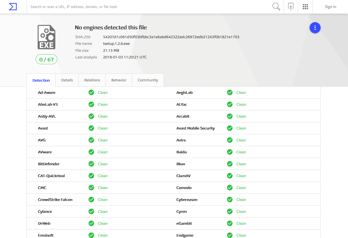Open the file upload icon
Image resolution: width=348 pixels, height=238 pixels.
(x=291, y=7)
